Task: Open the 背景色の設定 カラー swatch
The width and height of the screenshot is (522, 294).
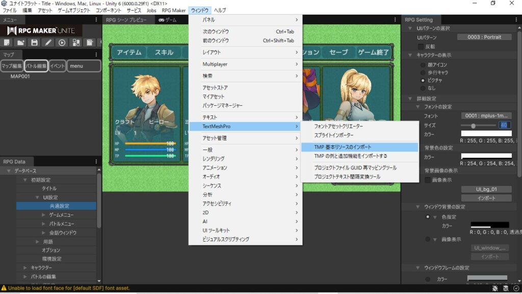Action: [486, 156]
